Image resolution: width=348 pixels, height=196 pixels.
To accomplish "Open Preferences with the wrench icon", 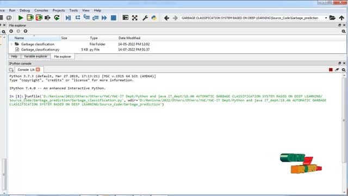I will [x=145, y=18].
